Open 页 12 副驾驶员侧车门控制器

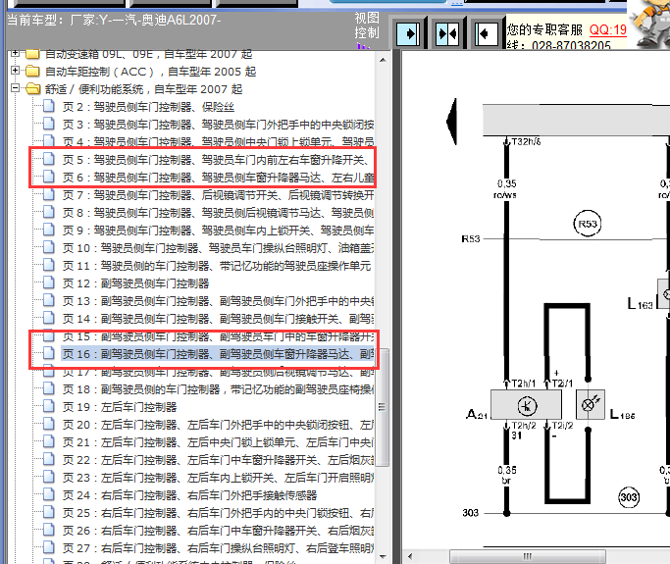[x=135, y=283]
